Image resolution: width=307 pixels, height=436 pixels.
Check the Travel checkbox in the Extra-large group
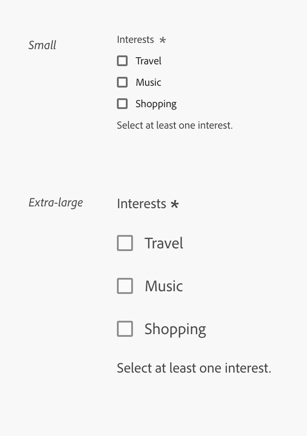click(125, 243)
